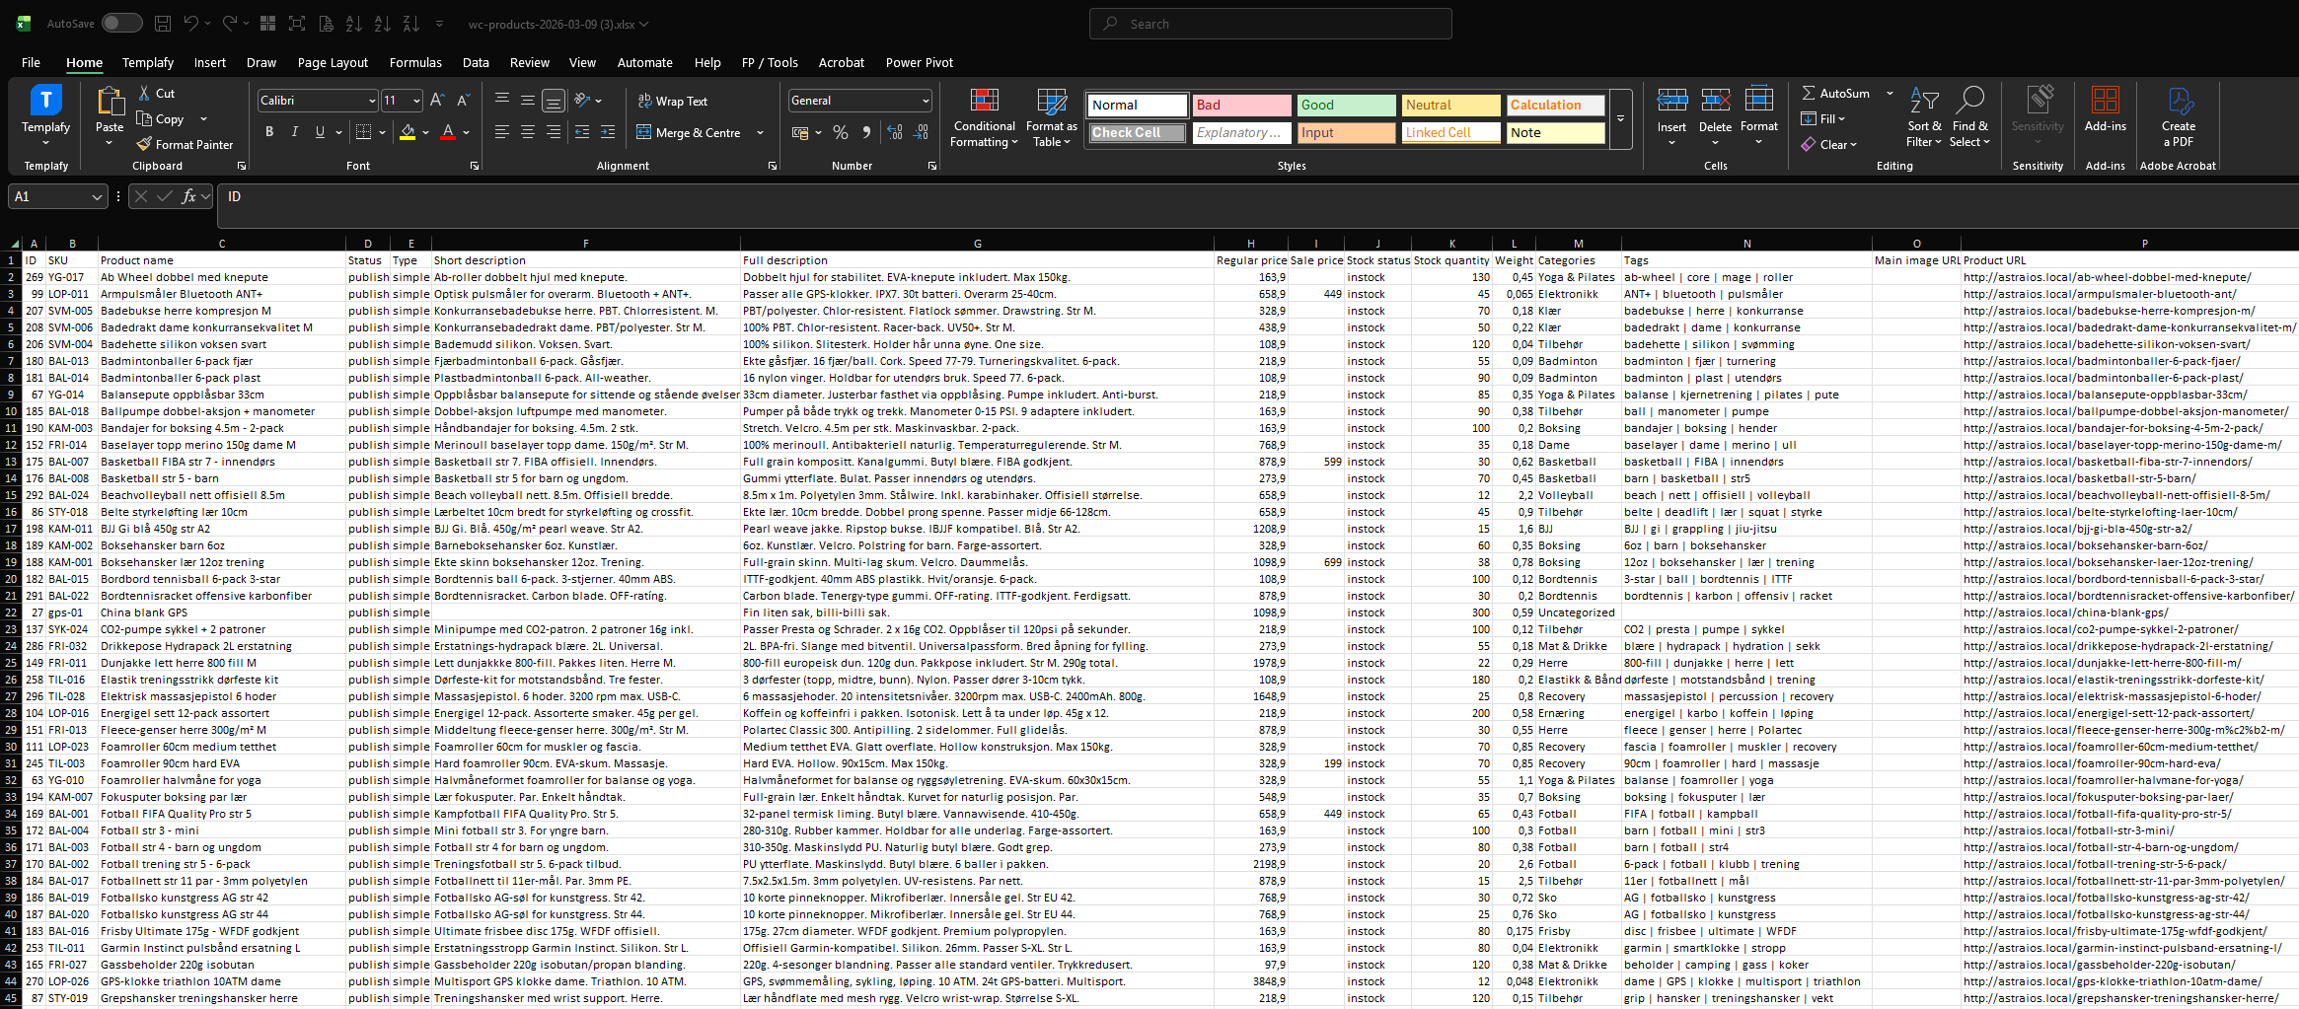Click the Decrease Decimal icon
Image resolution: width=2299 pixels, height=1009 pixels.
pos(922,132)
